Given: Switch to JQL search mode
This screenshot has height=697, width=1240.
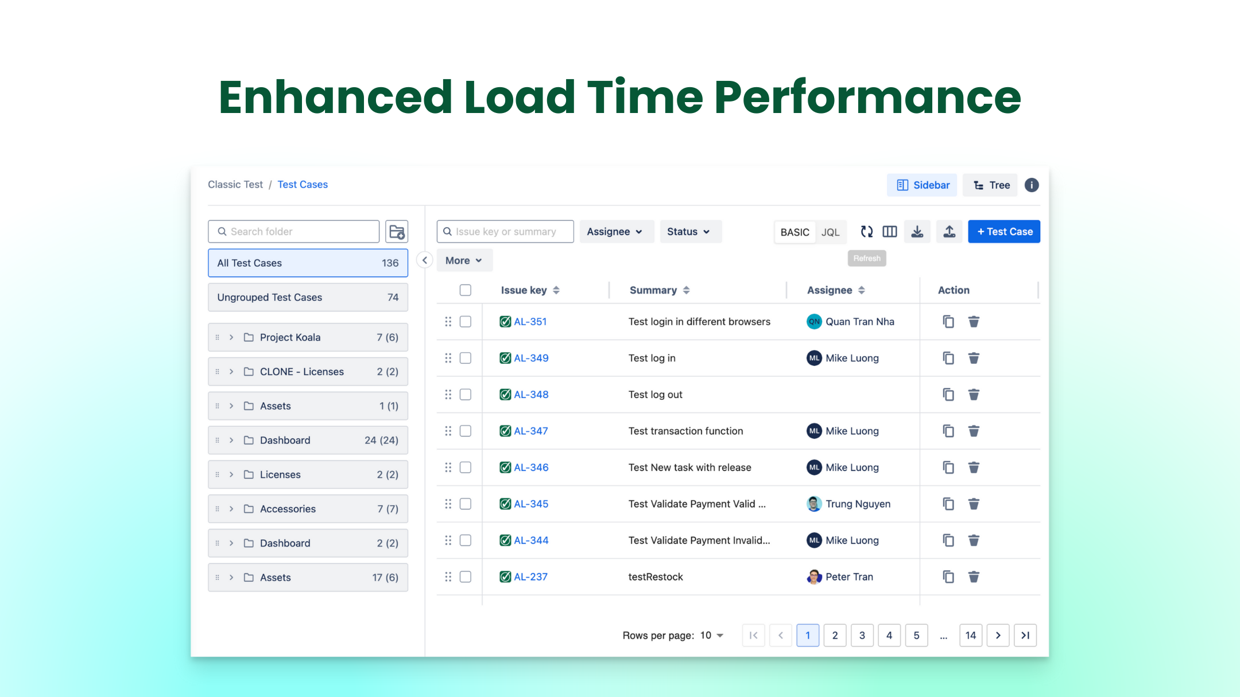Looking at the screenshot, I should pos(830,232).
